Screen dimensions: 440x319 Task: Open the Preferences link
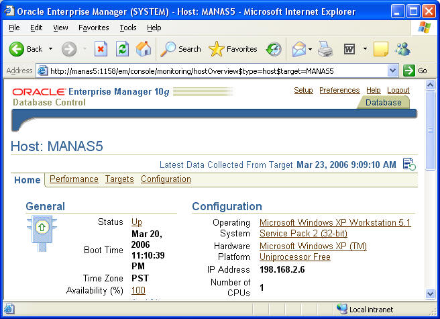tap(339, 90)
